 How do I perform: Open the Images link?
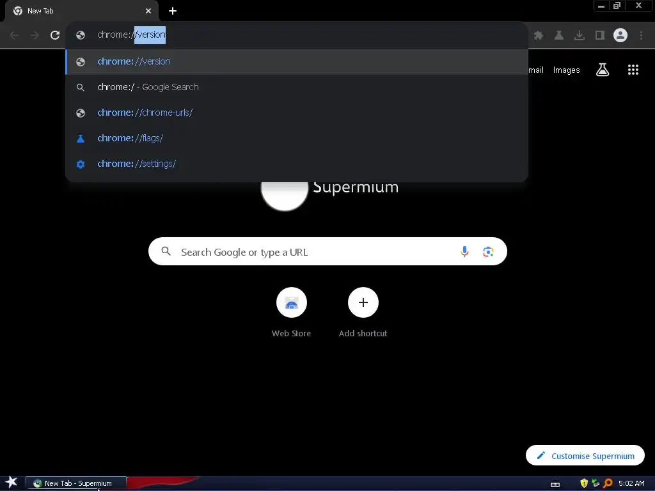coord(566,70)
